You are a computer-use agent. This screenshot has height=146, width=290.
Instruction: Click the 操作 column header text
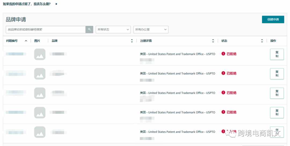click(x=273, y=41)
